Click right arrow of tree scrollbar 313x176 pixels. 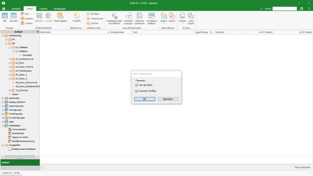click(38, 156)
